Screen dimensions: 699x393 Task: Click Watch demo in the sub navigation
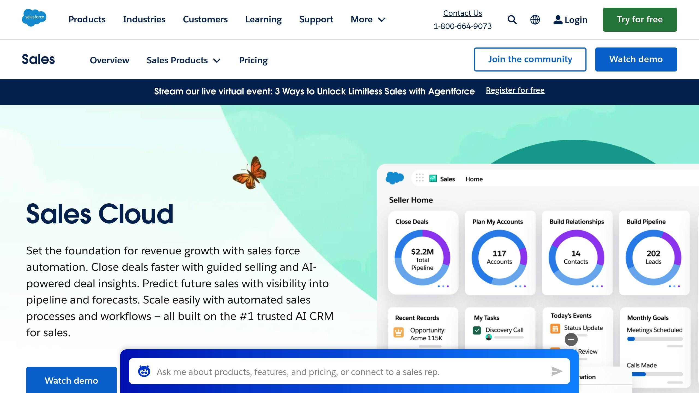click(x=636, y=59)
